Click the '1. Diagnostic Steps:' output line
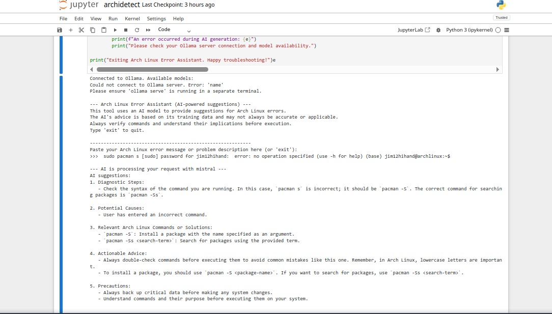552x314 pixels. [x=117, y=182]
